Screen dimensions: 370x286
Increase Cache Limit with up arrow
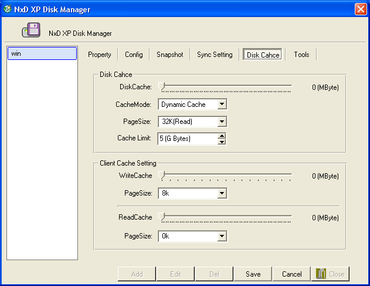pos(222,136)
